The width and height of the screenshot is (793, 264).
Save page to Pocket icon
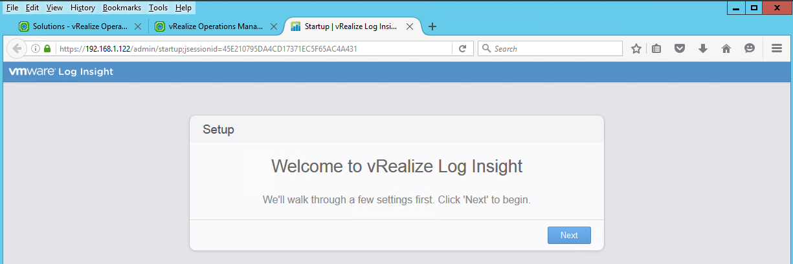coord(680,48)
